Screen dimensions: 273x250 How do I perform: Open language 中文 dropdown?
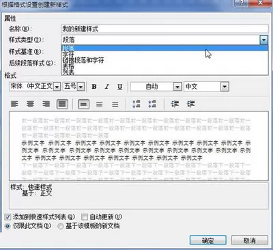[225, 87]
